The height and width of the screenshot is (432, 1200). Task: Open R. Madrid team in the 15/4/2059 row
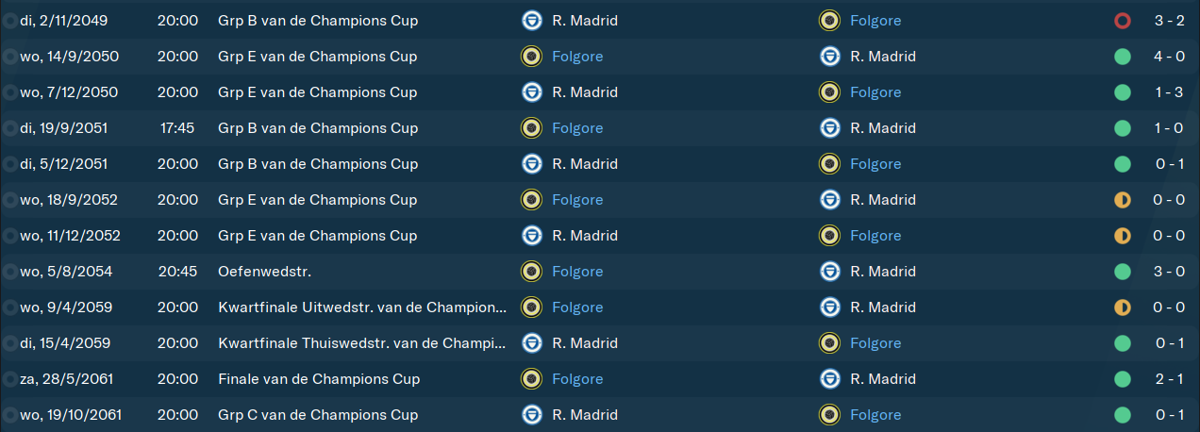[585, 343]
